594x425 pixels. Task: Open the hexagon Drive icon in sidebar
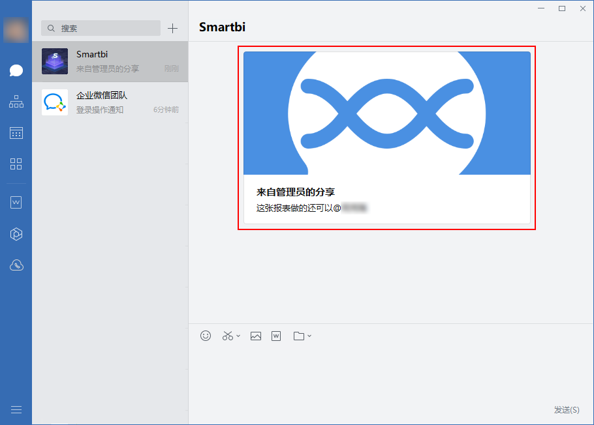pos(16,234)
